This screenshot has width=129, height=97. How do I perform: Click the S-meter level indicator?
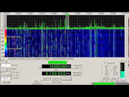tap(122, 70)
